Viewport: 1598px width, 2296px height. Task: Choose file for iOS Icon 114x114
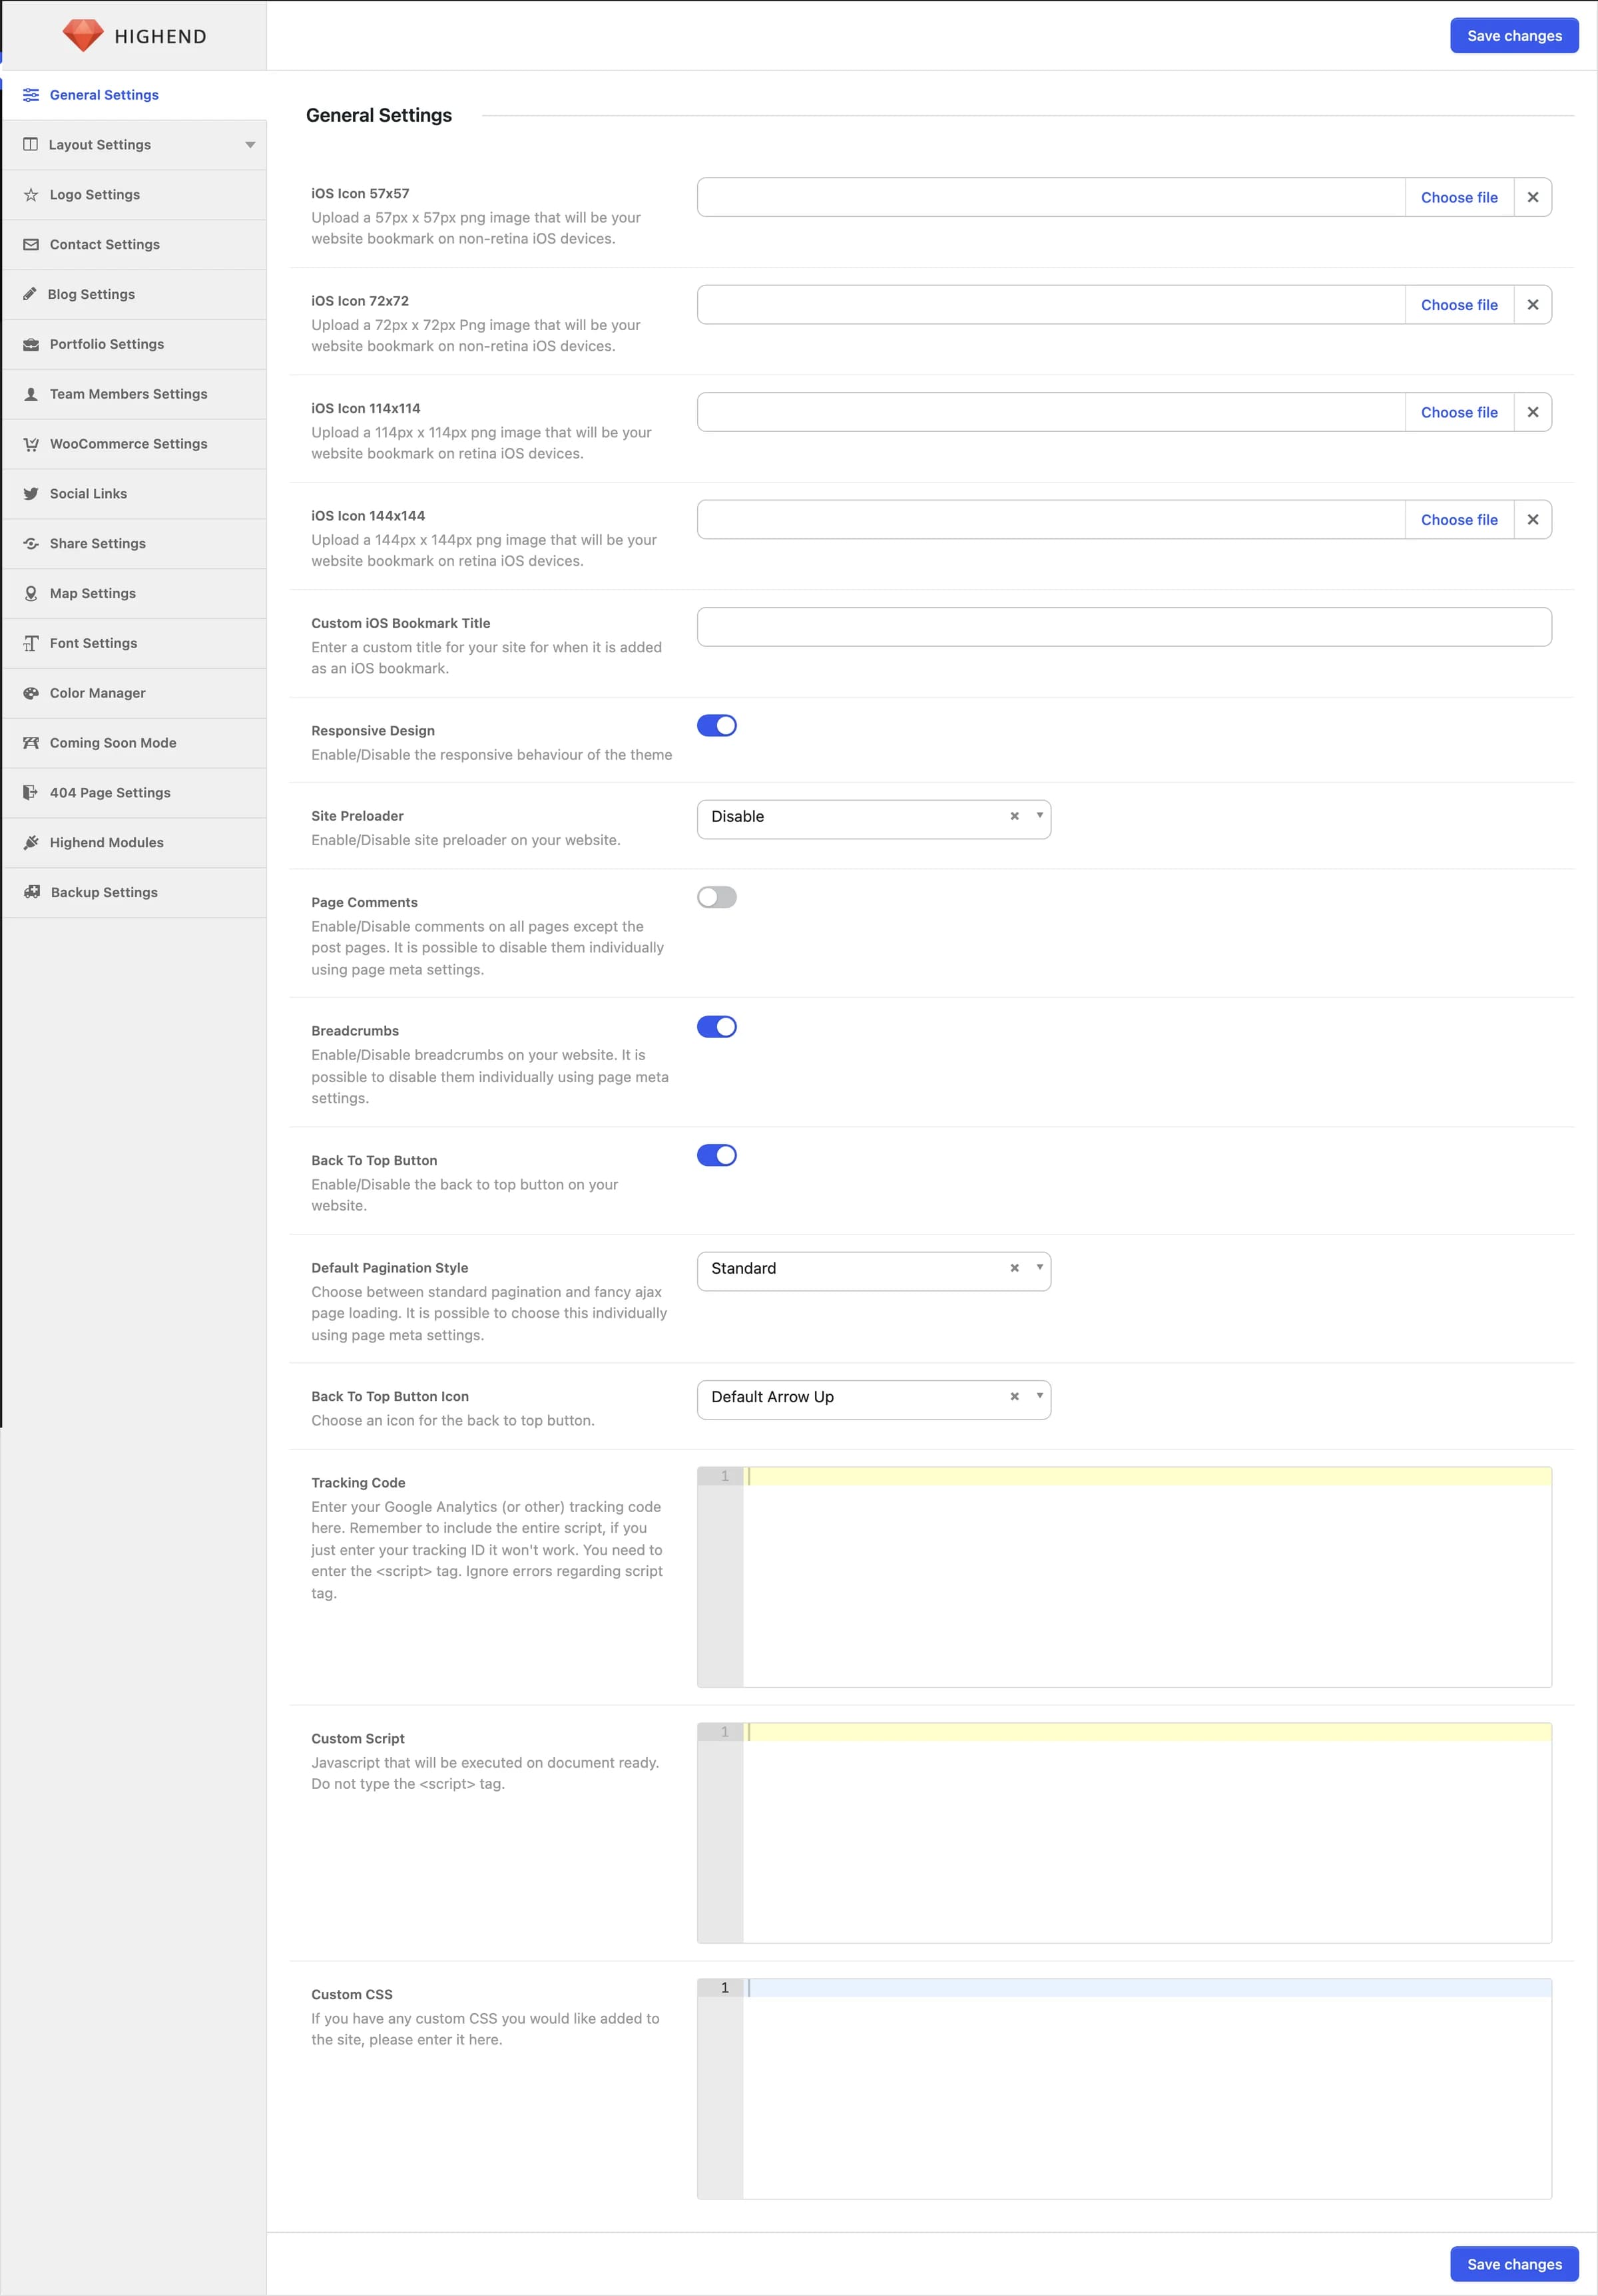[x=1459, y=412]
